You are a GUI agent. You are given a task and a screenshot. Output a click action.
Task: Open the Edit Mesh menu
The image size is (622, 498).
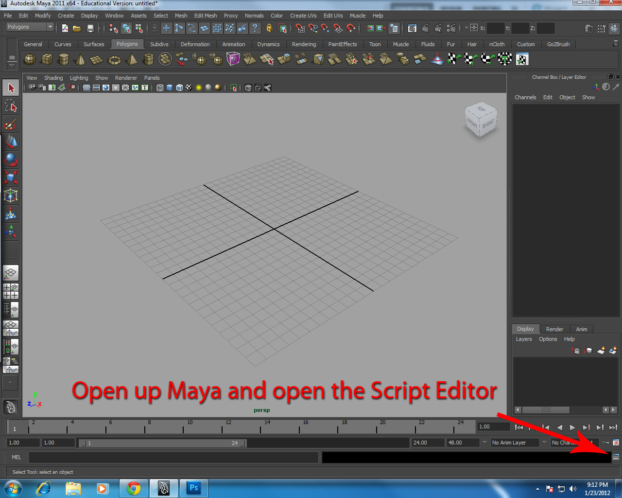coord(206,16)
